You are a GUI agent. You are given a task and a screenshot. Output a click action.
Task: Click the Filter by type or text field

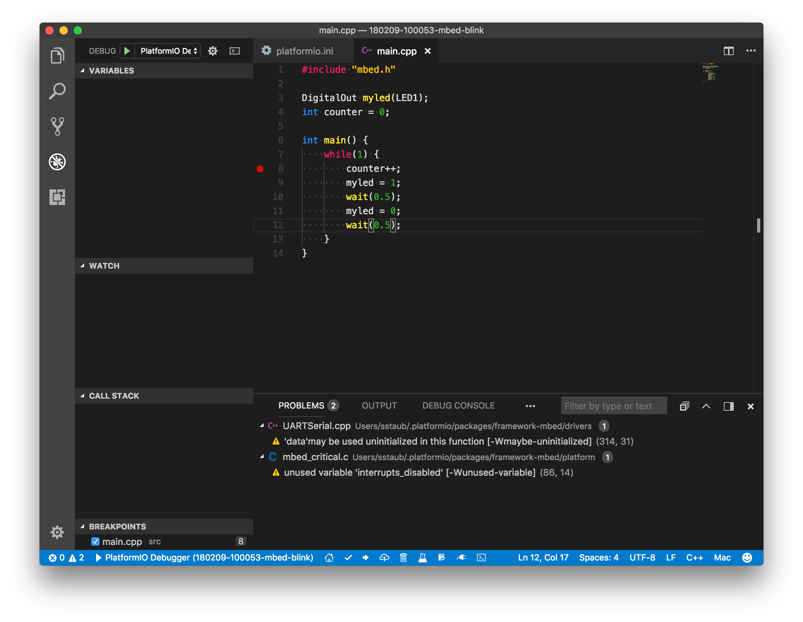613,406
